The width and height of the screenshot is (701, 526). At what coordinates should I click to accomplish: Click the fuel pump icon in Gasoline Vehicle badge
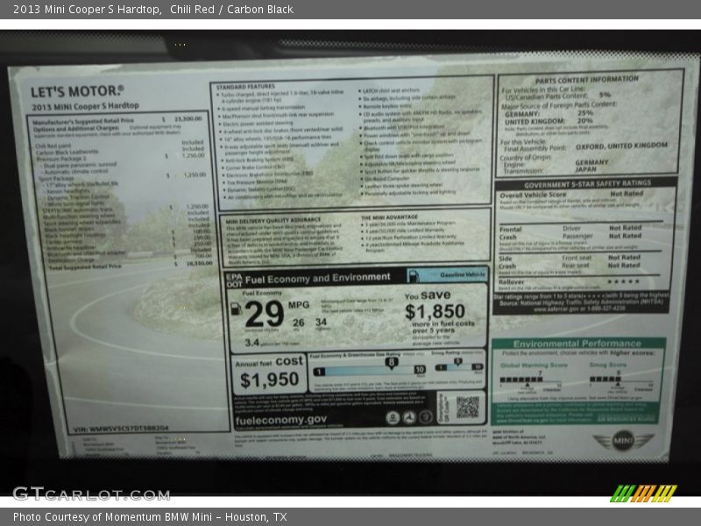[x=414, y=276]
